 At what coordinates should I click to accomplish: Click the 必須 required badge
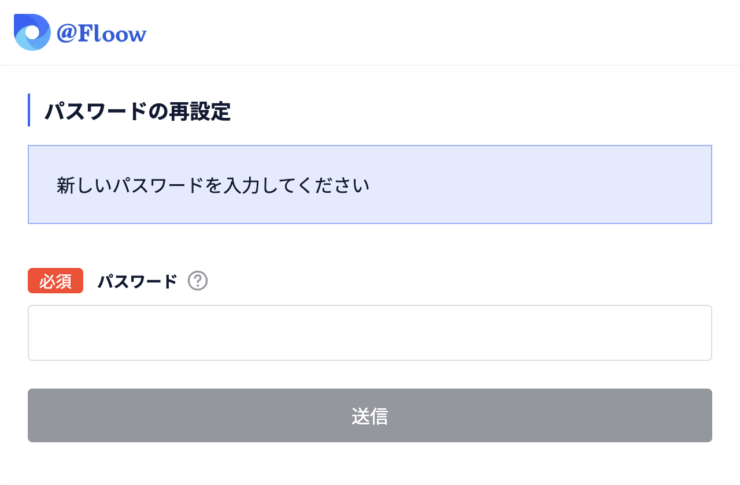tap(55, 281)
